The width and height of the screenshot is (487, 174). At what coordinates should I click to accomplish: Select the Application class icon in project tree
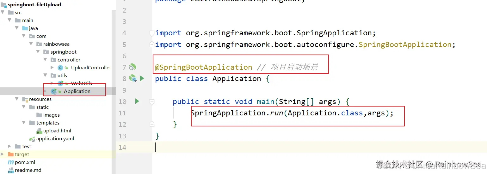click(x=53, y=91)
